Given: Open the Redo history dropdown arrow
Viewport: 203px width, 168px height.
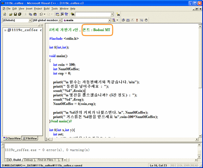Looking at the screenshot, I should pyautogui.click(x=52, y=14).
